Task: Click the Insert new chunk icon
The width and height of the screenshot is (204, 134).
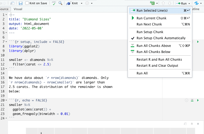Action: coord(152,3)
